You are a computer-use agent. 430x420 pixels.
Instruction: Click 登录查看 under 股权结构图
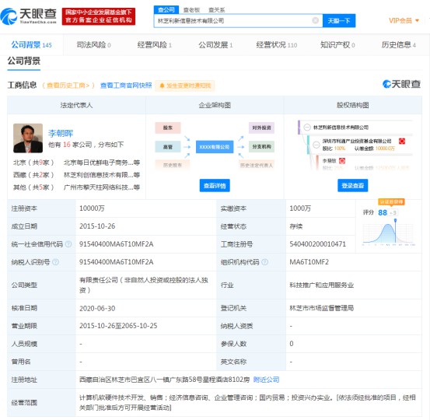353,186
